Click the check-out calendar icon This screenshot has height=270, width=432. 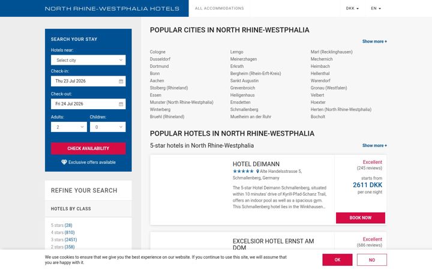click(121, 104)
